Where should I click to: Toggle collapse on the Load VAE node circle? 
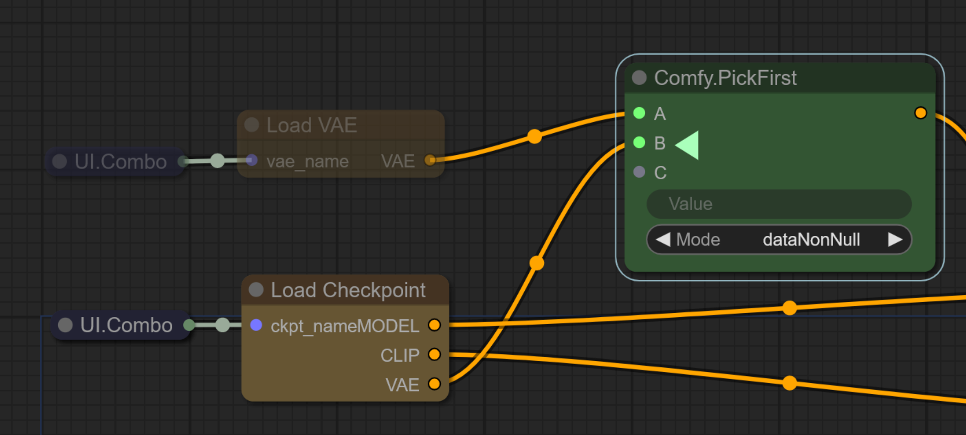tap(251, 125)
